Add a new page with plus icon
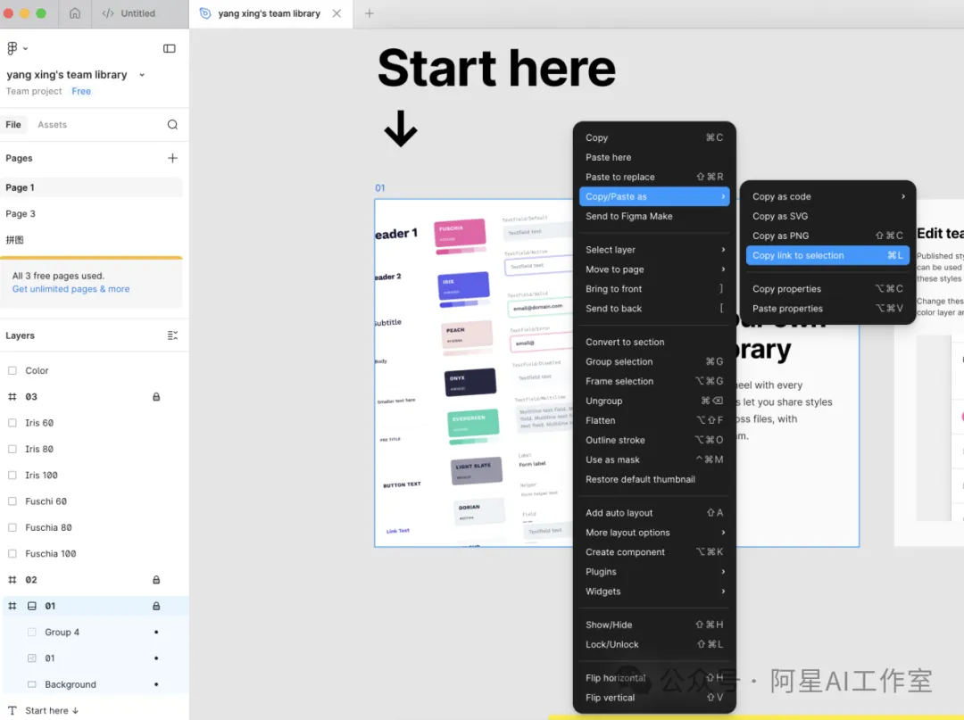The width and height of the screenshot is (964, 720). coord(173,158)
